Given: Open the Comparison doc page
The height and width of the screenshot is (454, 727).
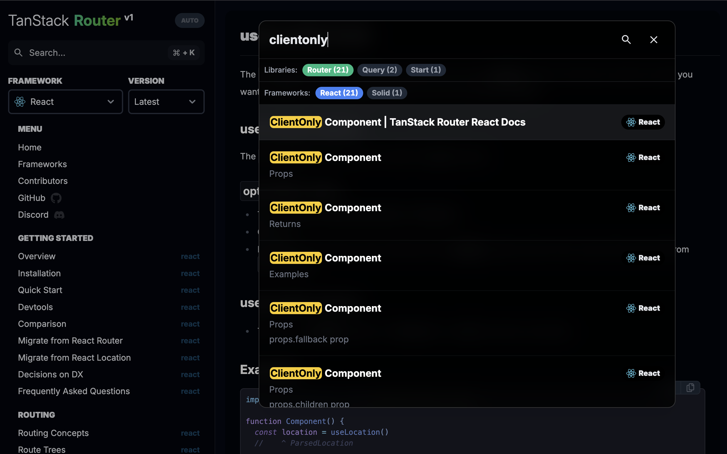Looking at the screenshot, I should [109, 324].
